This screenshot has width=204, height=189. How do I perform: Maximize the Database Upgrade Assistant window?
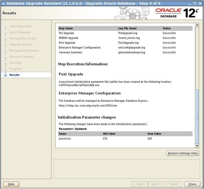pos(195,4)
